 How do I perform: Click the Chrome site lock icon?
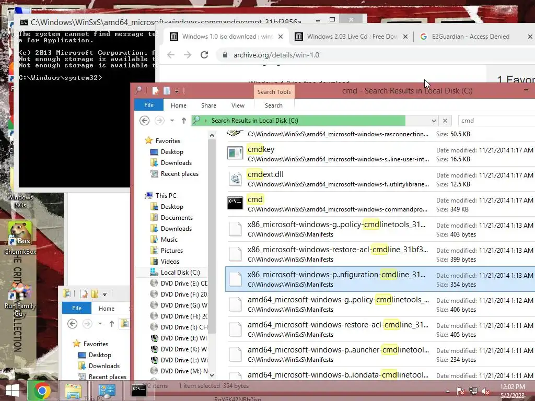tap(225, 54)
